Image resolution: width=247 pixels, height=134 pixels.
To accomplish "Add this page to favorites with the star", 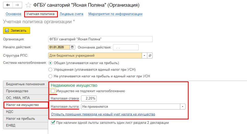I will click(x=29, y=5).
